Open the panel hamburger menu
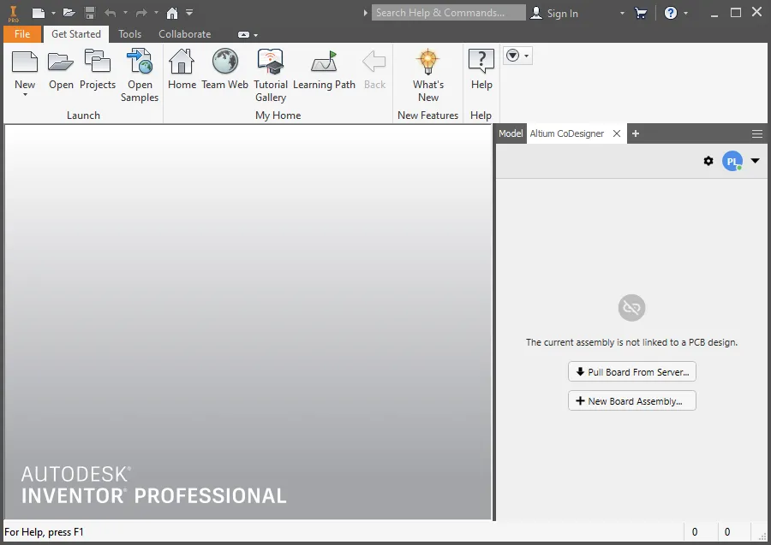771x545 pixels. [757, 134]
